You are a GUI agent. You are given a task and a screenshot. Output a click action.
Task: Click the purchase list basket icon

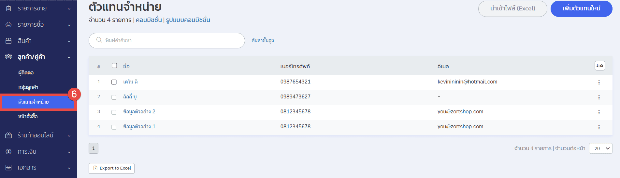[x=8, y=25]
